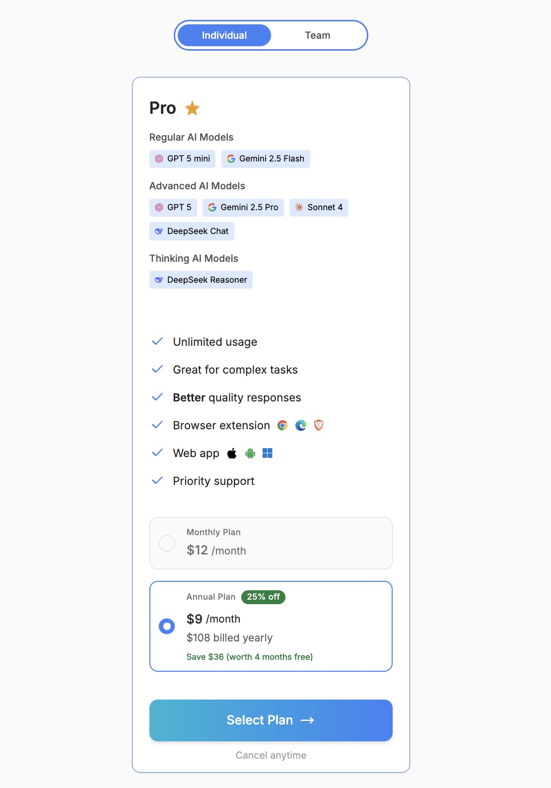Viewport: 551px width, 788px height.
Task: Switch to the Team tab
Action: 317,35
